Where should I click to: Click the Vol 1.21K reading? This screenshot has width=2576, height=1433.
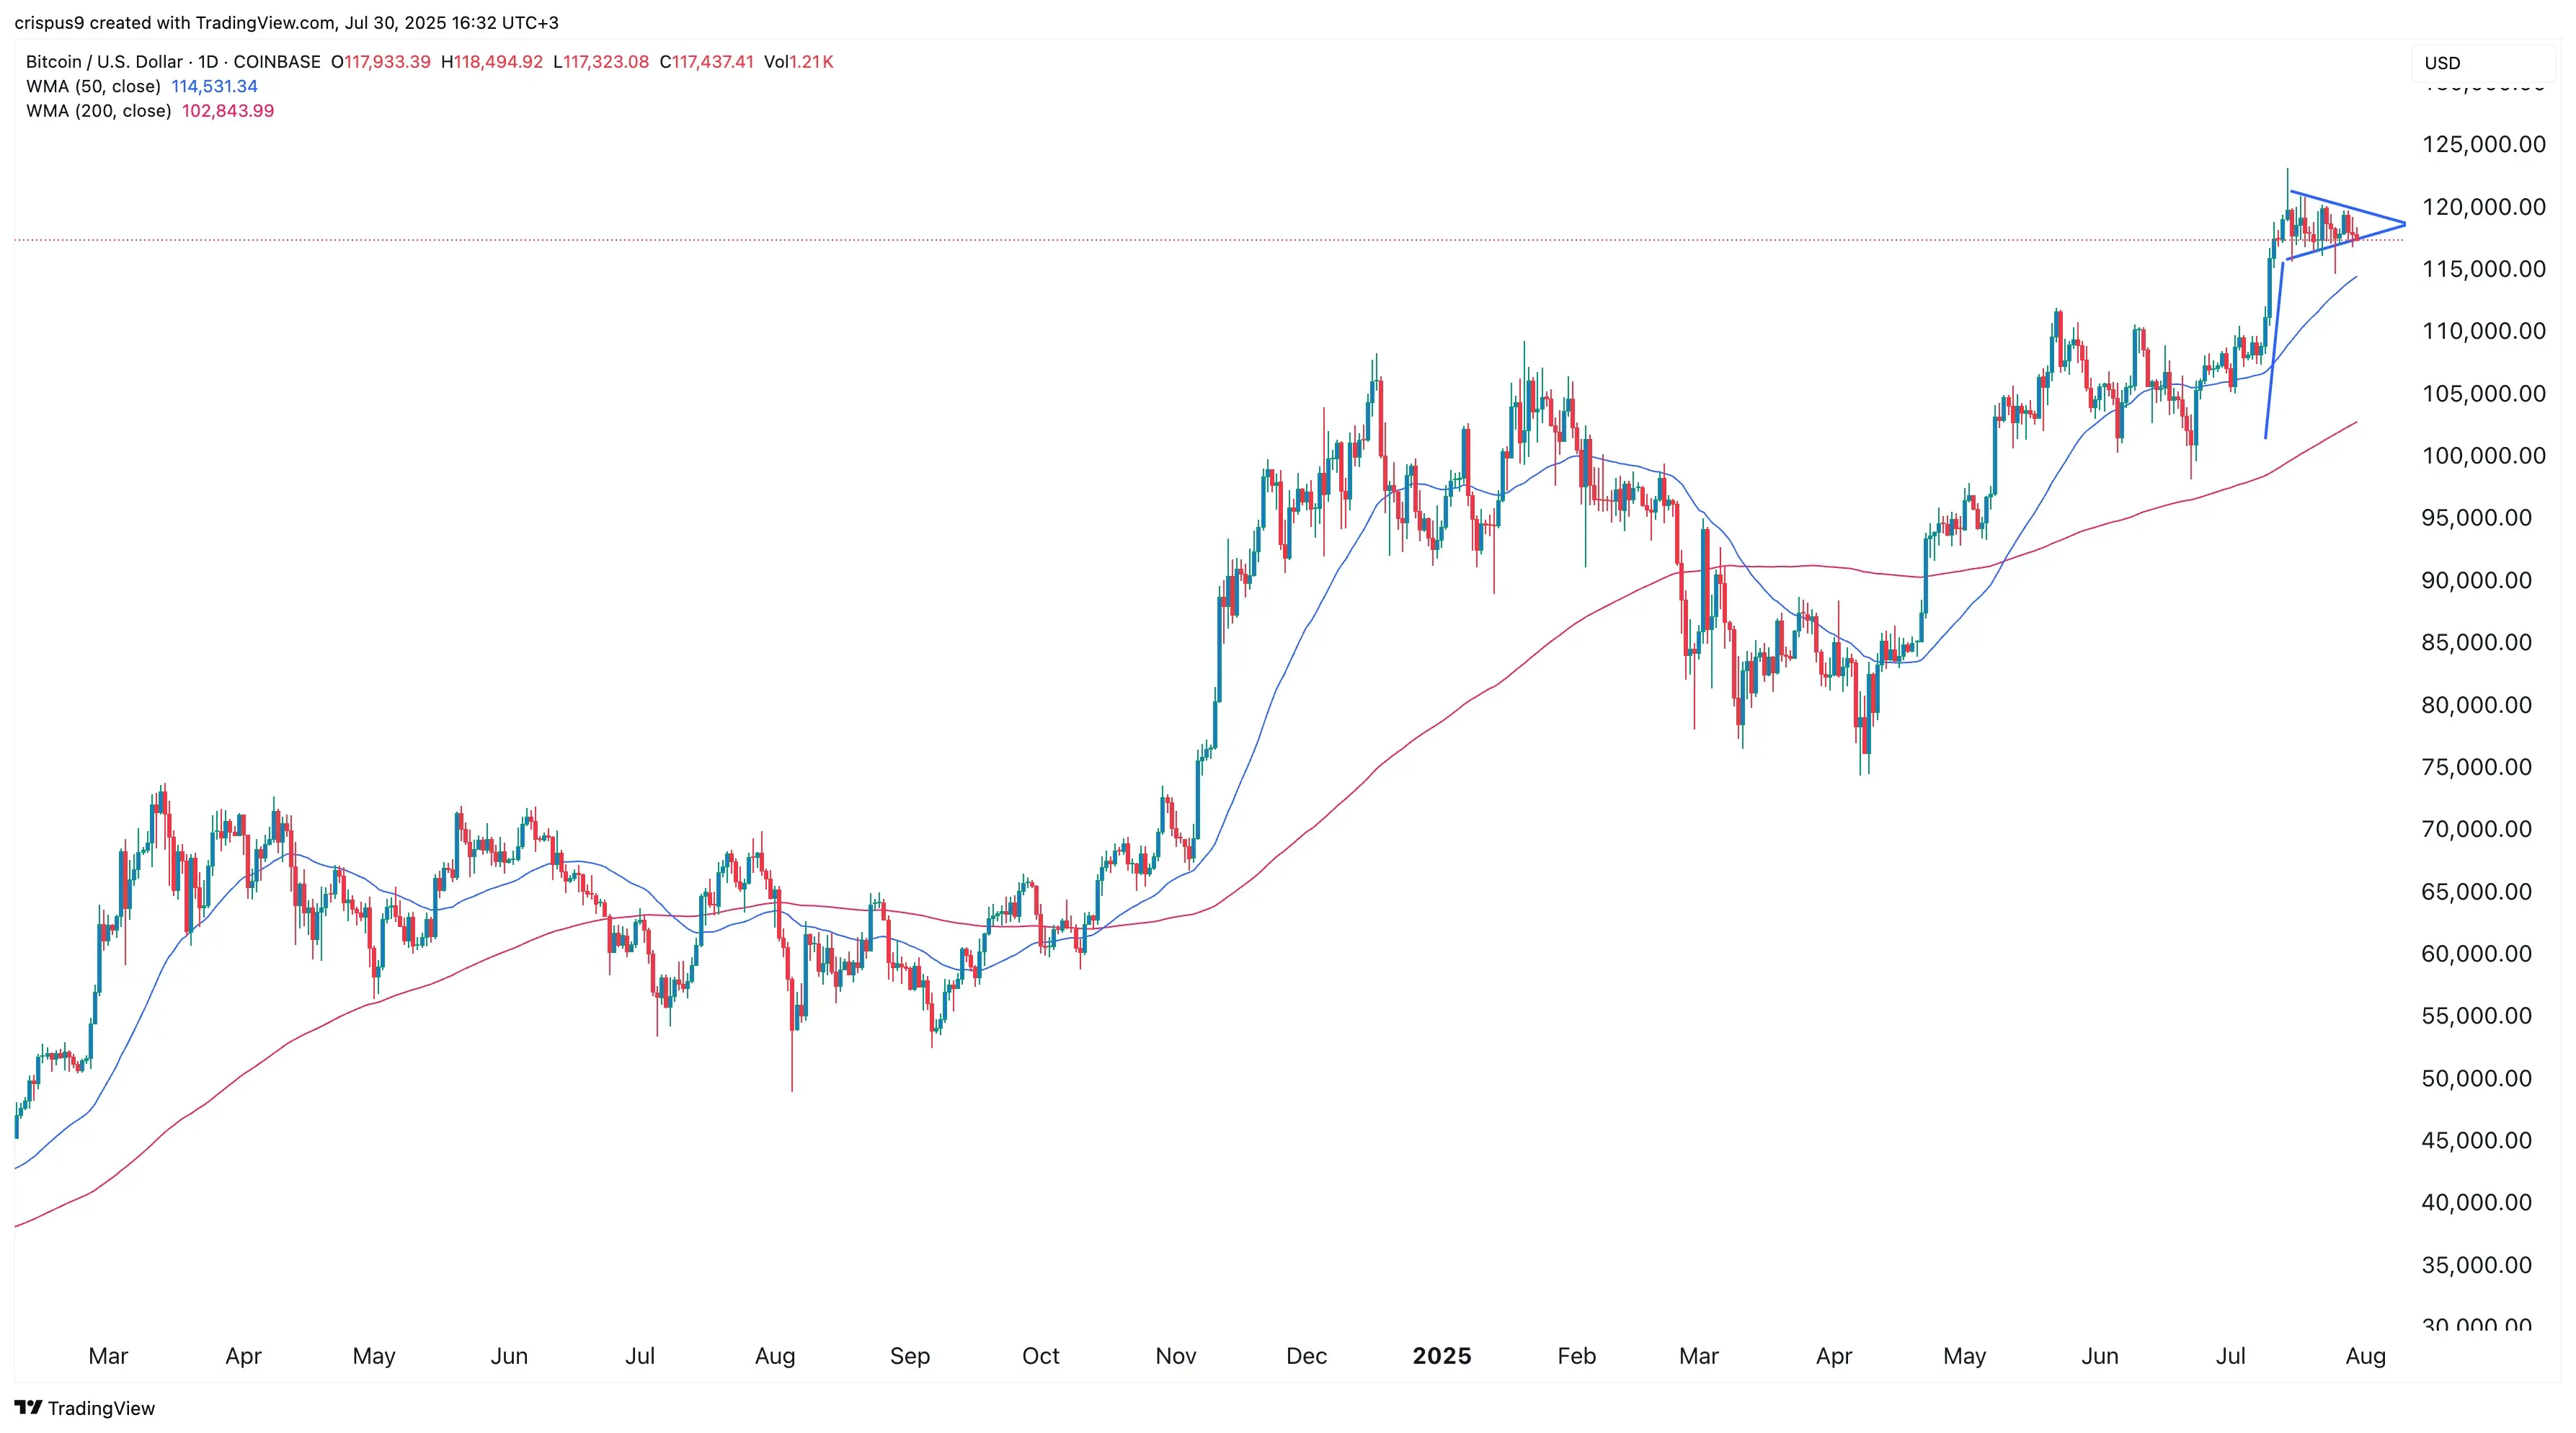pyautogui.click(x=799, y=62)
